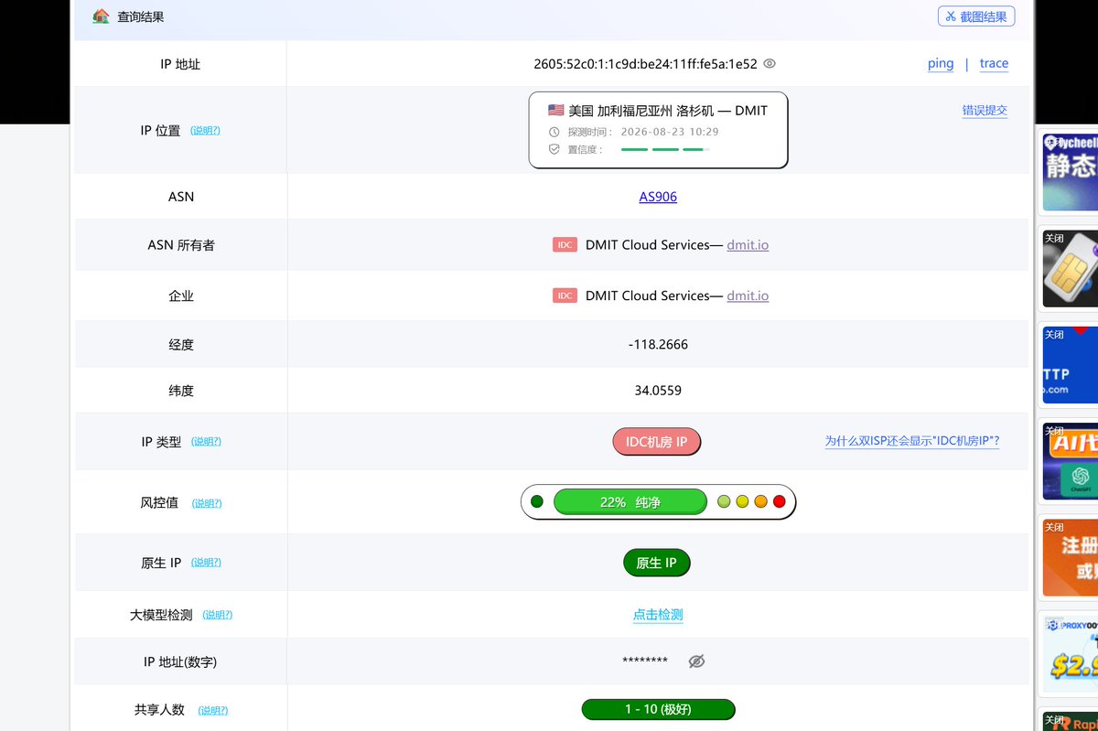Open the AS906 link
1098x731 pixels.
[658, 197]
